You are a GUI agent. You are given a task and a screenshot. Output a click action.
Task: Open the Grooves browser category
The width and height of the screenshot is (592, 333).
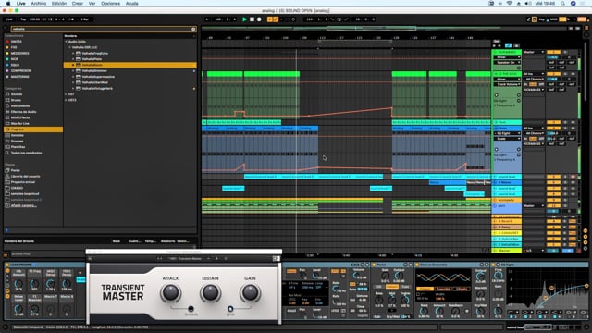pos(18,142)
